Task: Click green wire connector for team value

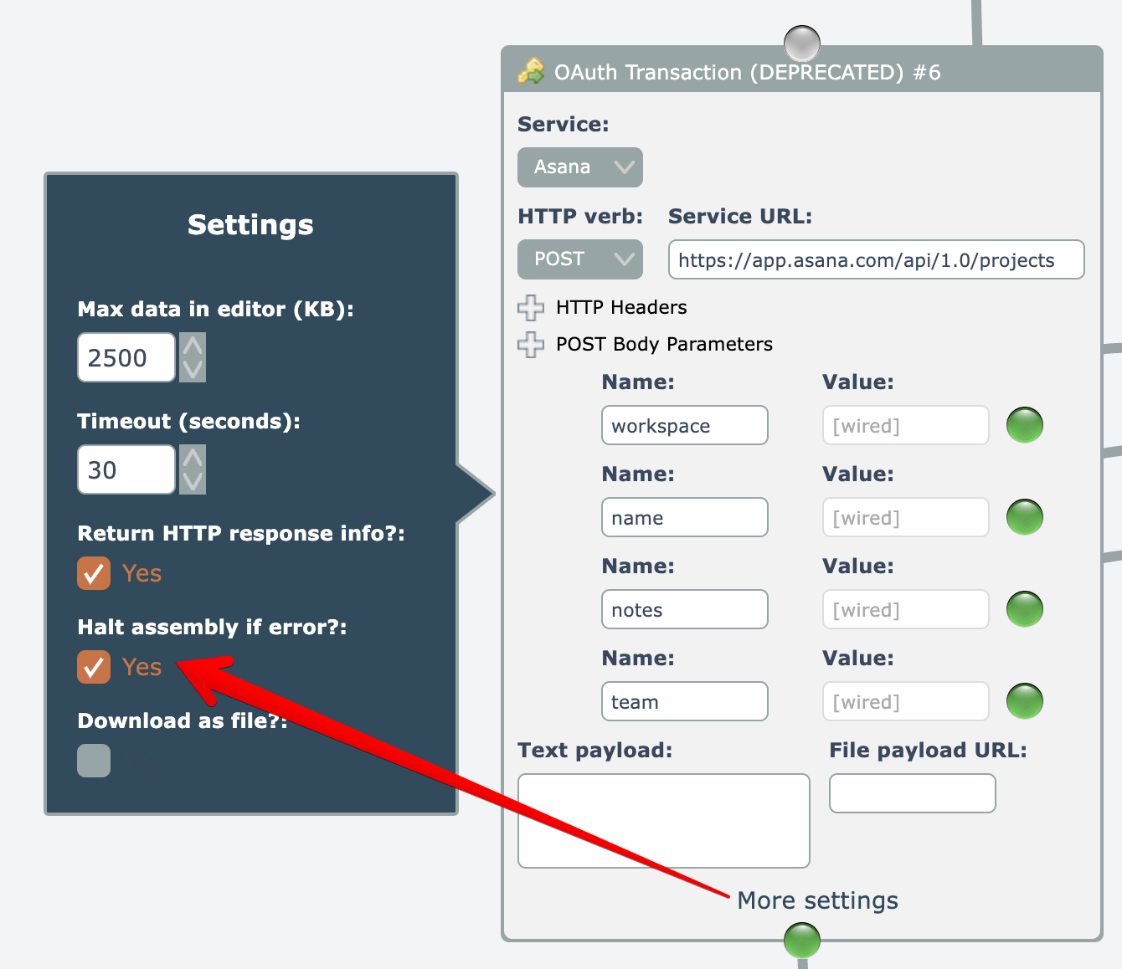Action: click(x=1024, y=701)
